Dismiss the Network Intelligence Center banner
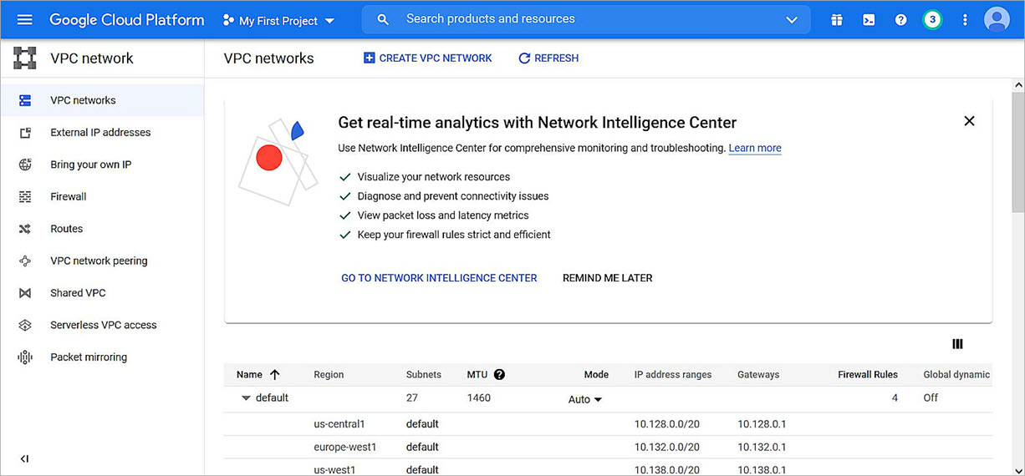 tap(969, 121)
